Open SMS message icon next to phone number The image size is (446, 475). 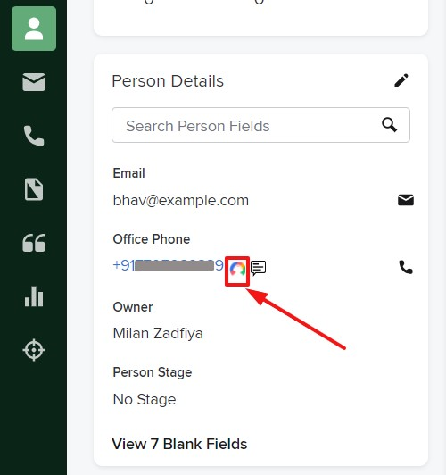pos(259,268)
